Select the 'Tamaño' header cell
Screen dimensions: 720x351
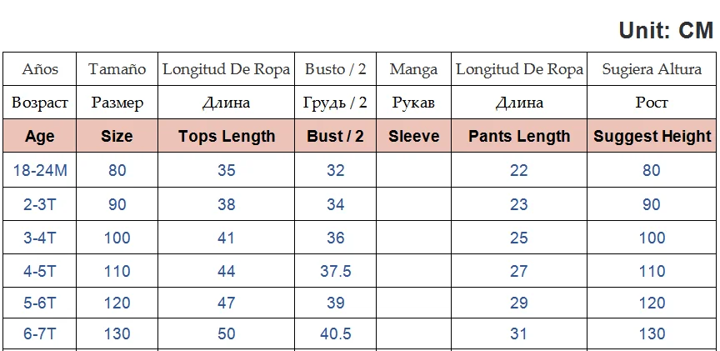pyautogui.click(x=117, y=69)
